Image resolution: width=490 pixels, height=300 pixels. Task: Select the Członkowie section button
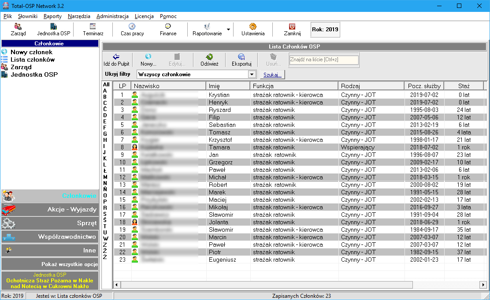tap(50, 196)
